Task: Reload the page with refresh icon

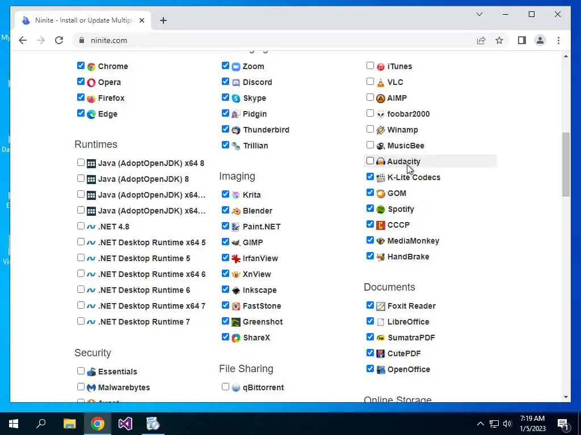Action: (x=59, y=40)
